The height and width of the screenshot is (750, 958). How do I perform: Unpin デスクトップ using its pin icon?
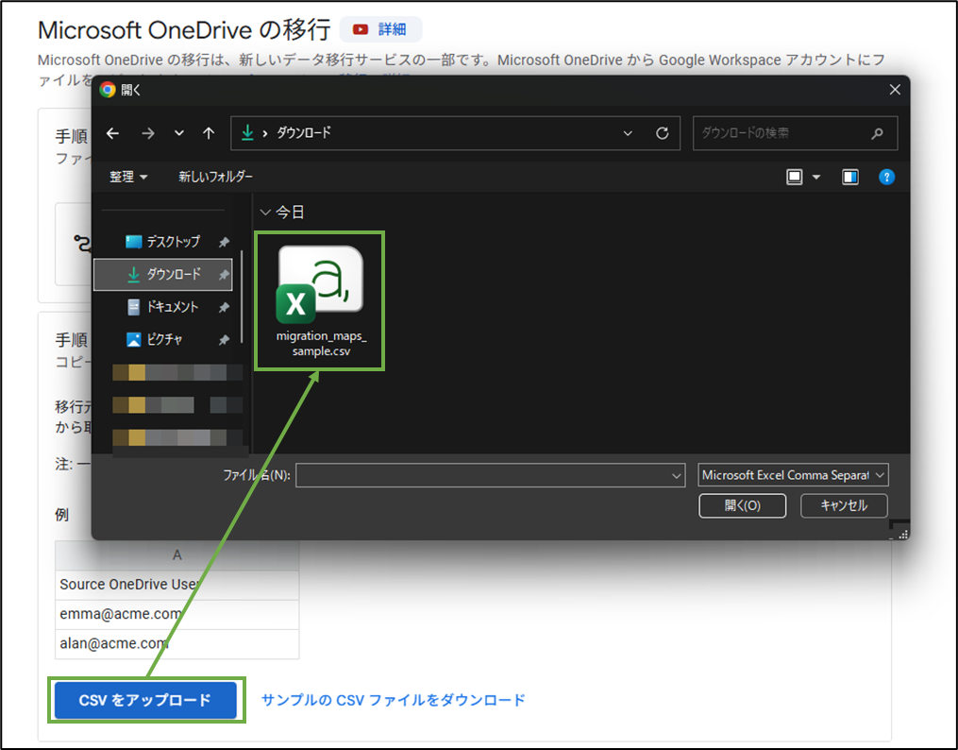pyautogui.click(x=225, y=242)
